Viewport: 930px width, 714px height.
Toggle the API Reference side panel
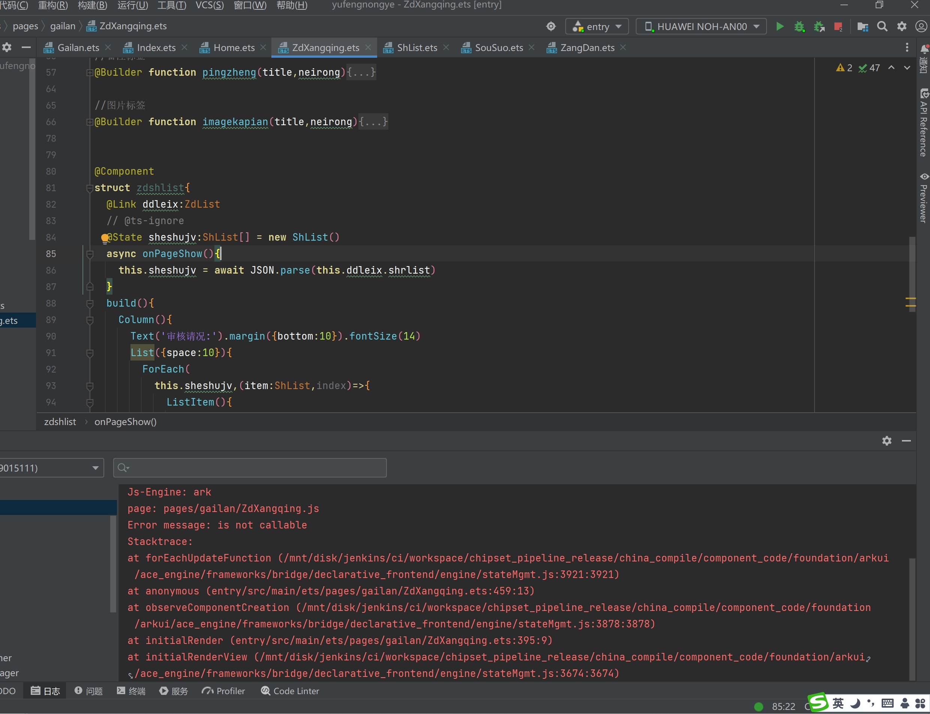(x=924, y=123)
